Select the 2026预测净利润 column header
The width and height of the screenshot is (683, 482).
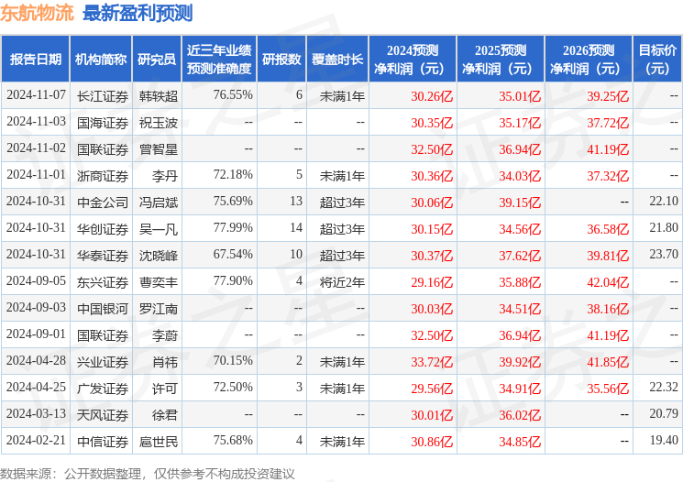589,59
